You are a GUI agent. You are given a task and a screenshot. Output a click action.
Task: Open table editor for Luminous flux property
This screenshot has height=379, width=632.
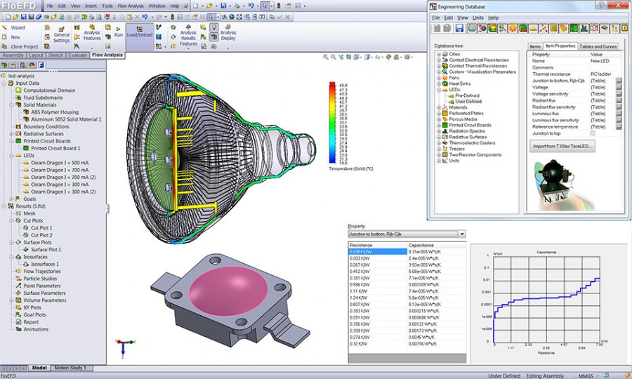click(618, 114)
